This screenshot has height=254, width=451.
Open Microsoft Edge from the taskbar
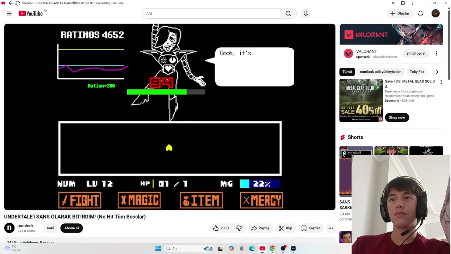click(252, 248)
